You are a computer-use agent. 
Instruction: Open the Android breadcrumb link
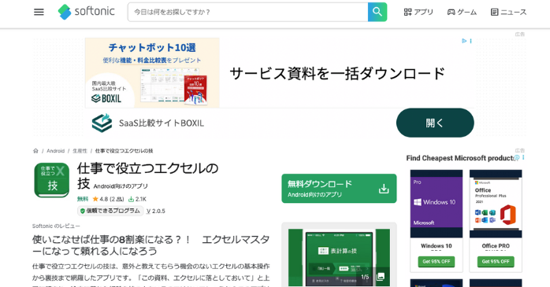click(x=55, y=151)
